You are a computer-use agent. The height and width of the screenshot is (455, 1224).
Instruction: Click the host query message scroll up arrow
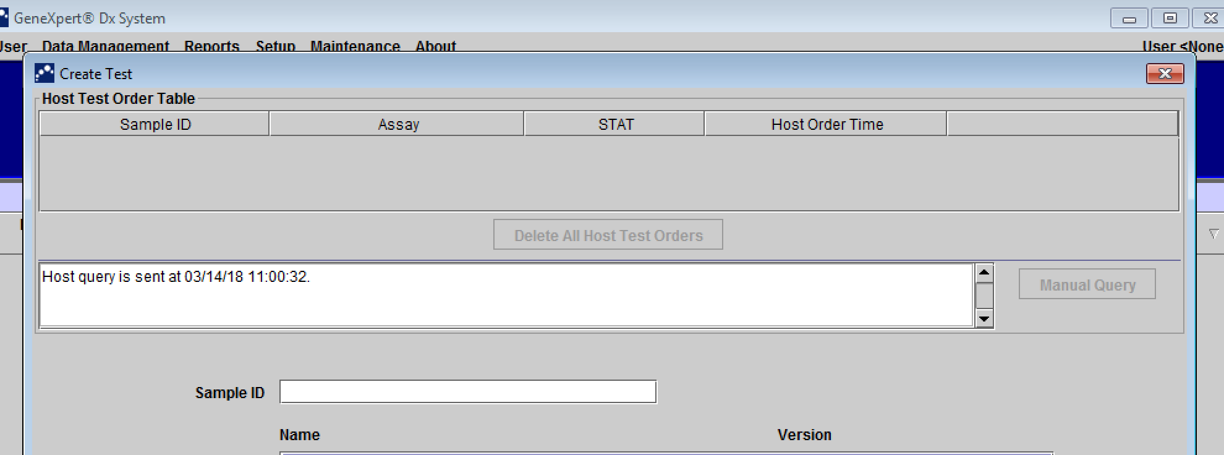click(x=984, y=273)
